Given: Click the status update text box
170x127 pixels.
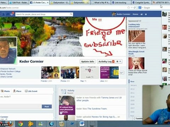Looking at the screenshot, I should (26, 99).
